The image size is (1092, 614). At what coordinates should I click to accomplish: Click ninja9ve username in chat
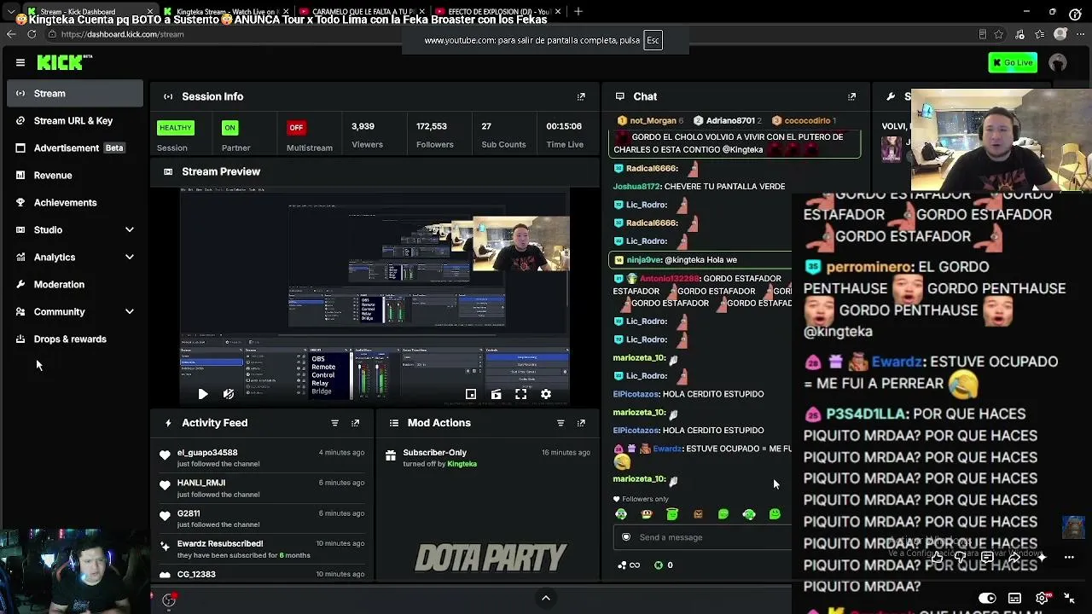tap(644, 260)
